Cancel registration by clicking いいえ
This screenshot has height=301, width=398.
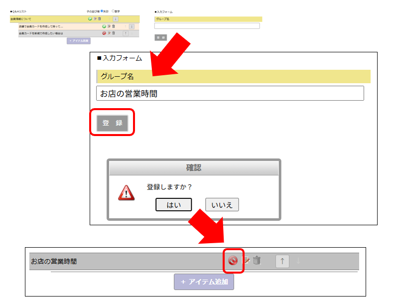pyautogui.click(x=222, y=205)
